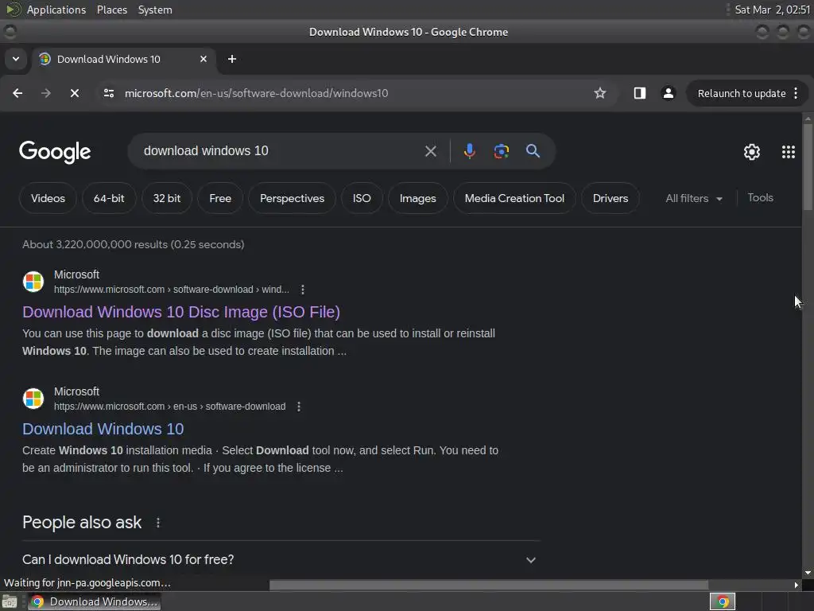Screen dimensions: 814x611
Task: Bookmark this tab with the star icon
Action: (x=600, y=93)
